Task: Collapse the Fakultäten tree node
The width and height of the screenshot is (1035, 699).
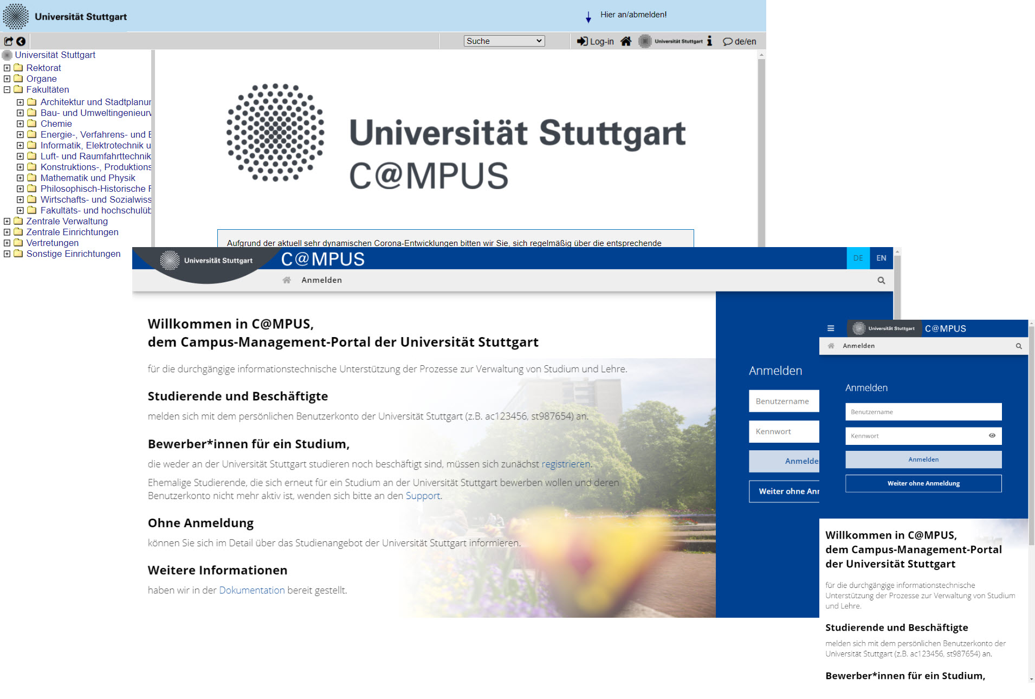Action: pyautogui.click(x=7, y=89)
